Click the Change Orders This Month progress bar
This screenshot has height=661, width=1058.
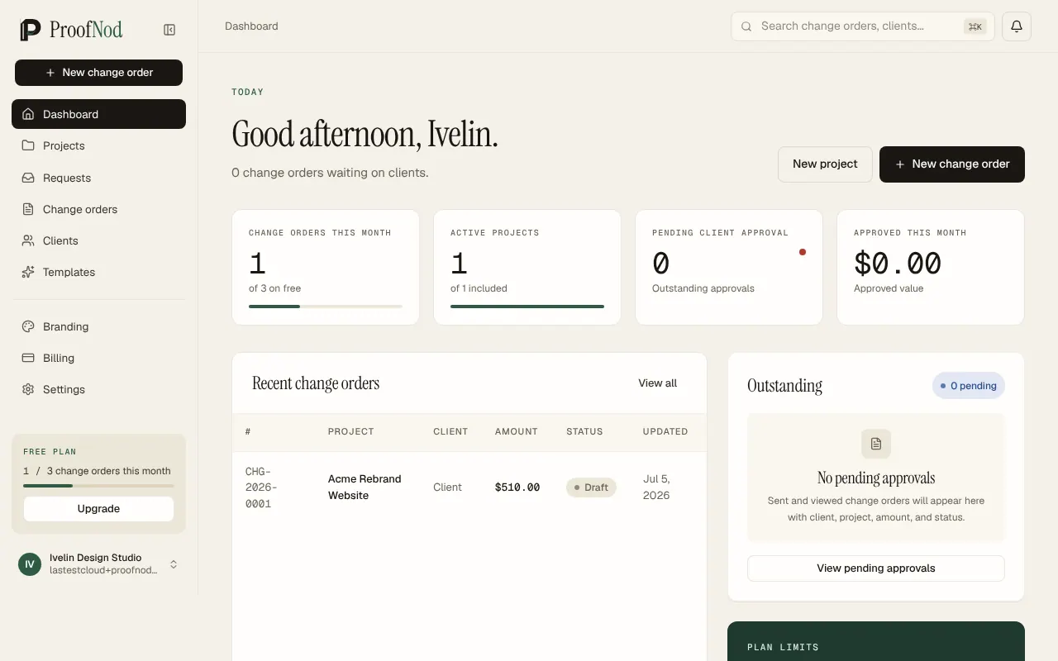pos(326,307)
